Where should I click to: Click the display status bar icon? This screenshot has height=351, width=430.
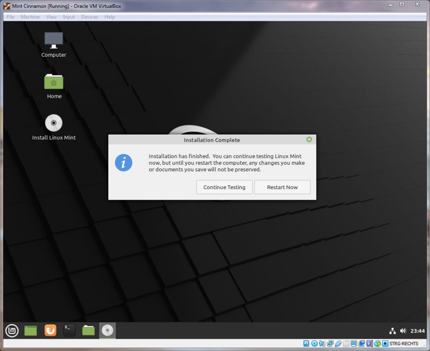(354, 343)
